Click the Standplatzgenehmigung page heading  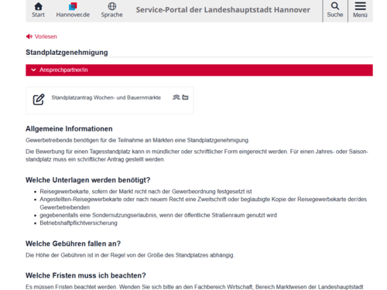coord(67,53)
